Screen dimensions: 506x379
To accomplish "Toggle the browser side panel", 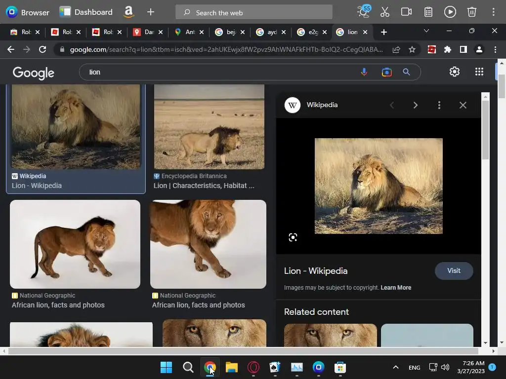I will (x=463, y=49).
